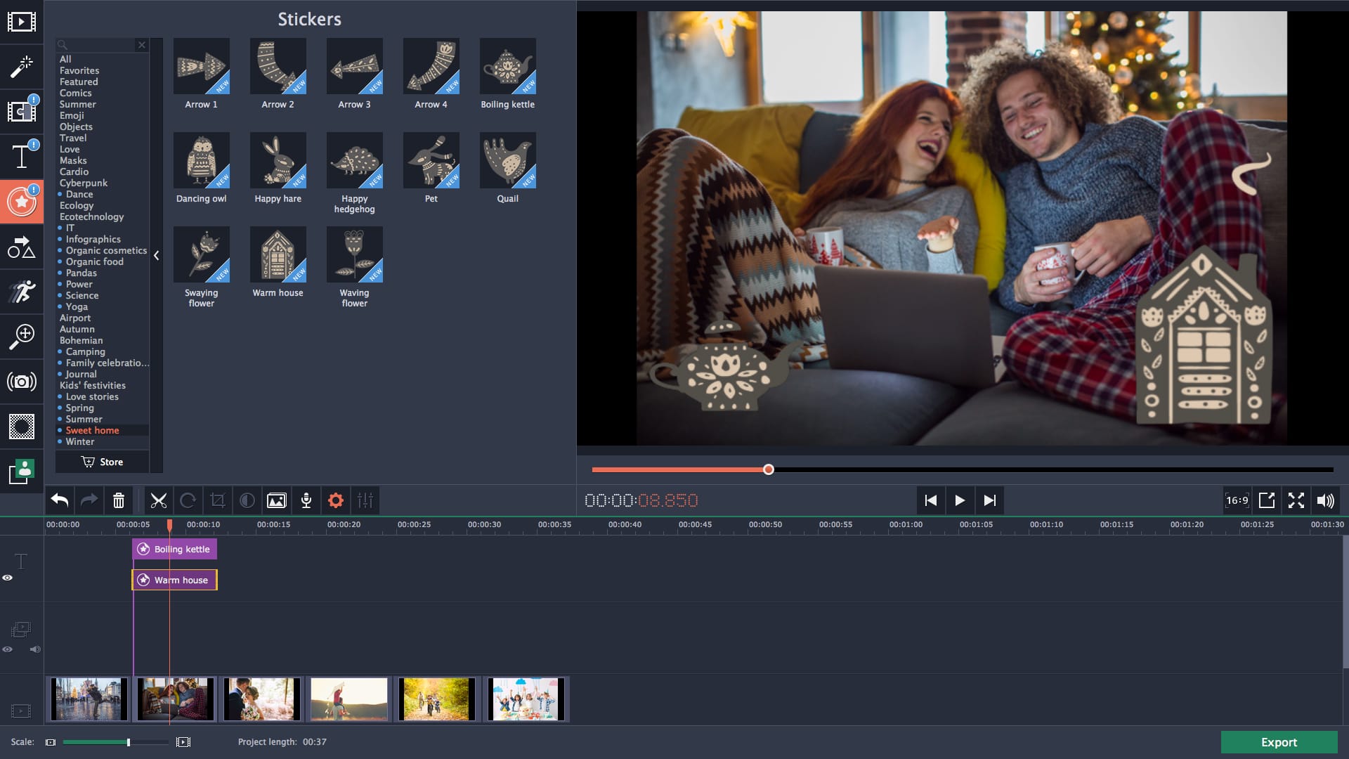Collapse the sticker categories list panel
1349x759 pixels.
(157, 256)
